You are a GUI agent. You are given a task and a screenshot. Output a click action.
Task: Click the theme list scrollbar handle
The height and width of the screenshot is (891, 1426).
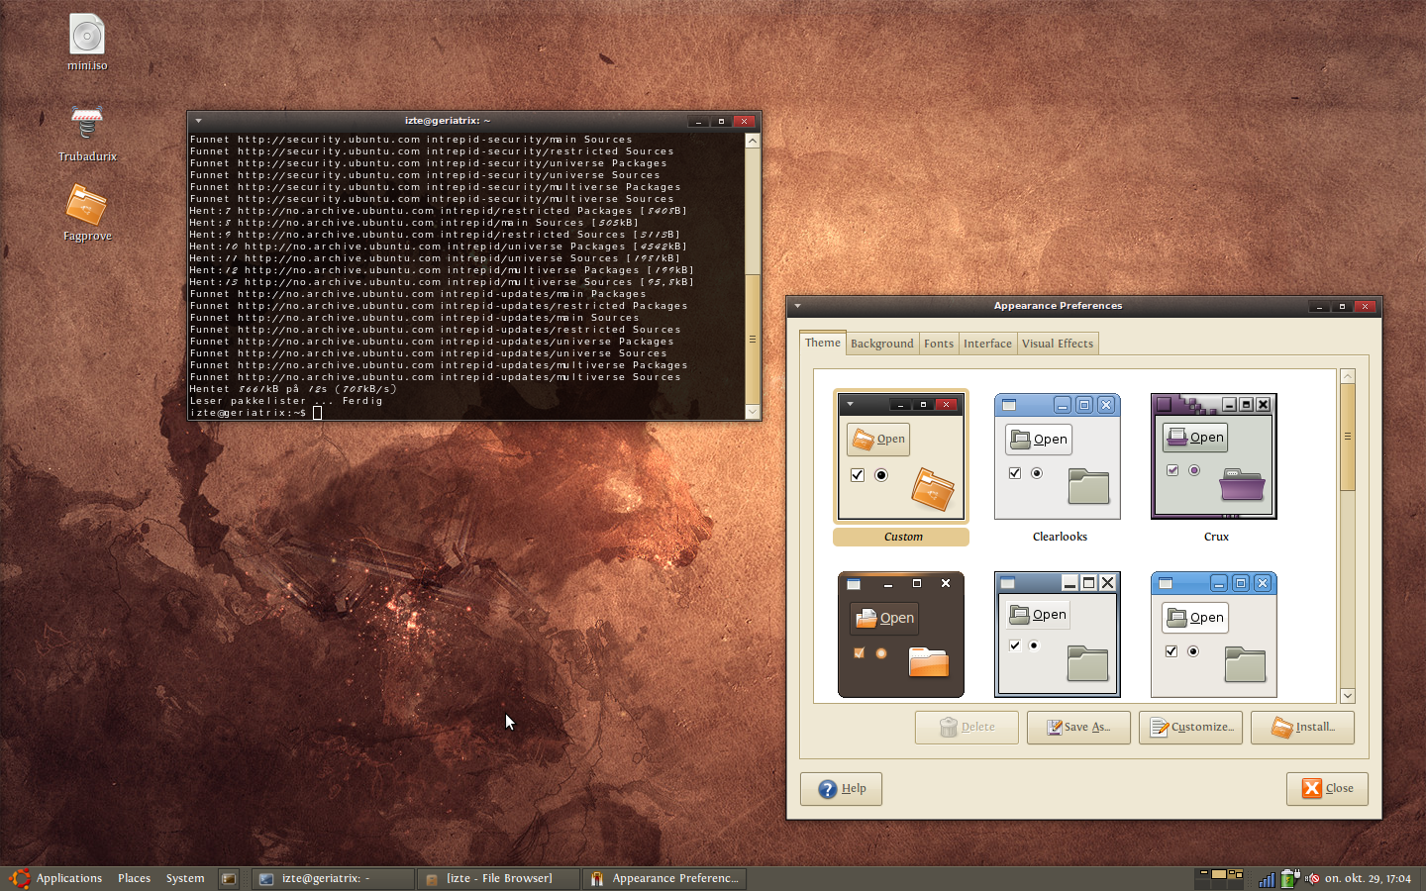(1347, 437)
